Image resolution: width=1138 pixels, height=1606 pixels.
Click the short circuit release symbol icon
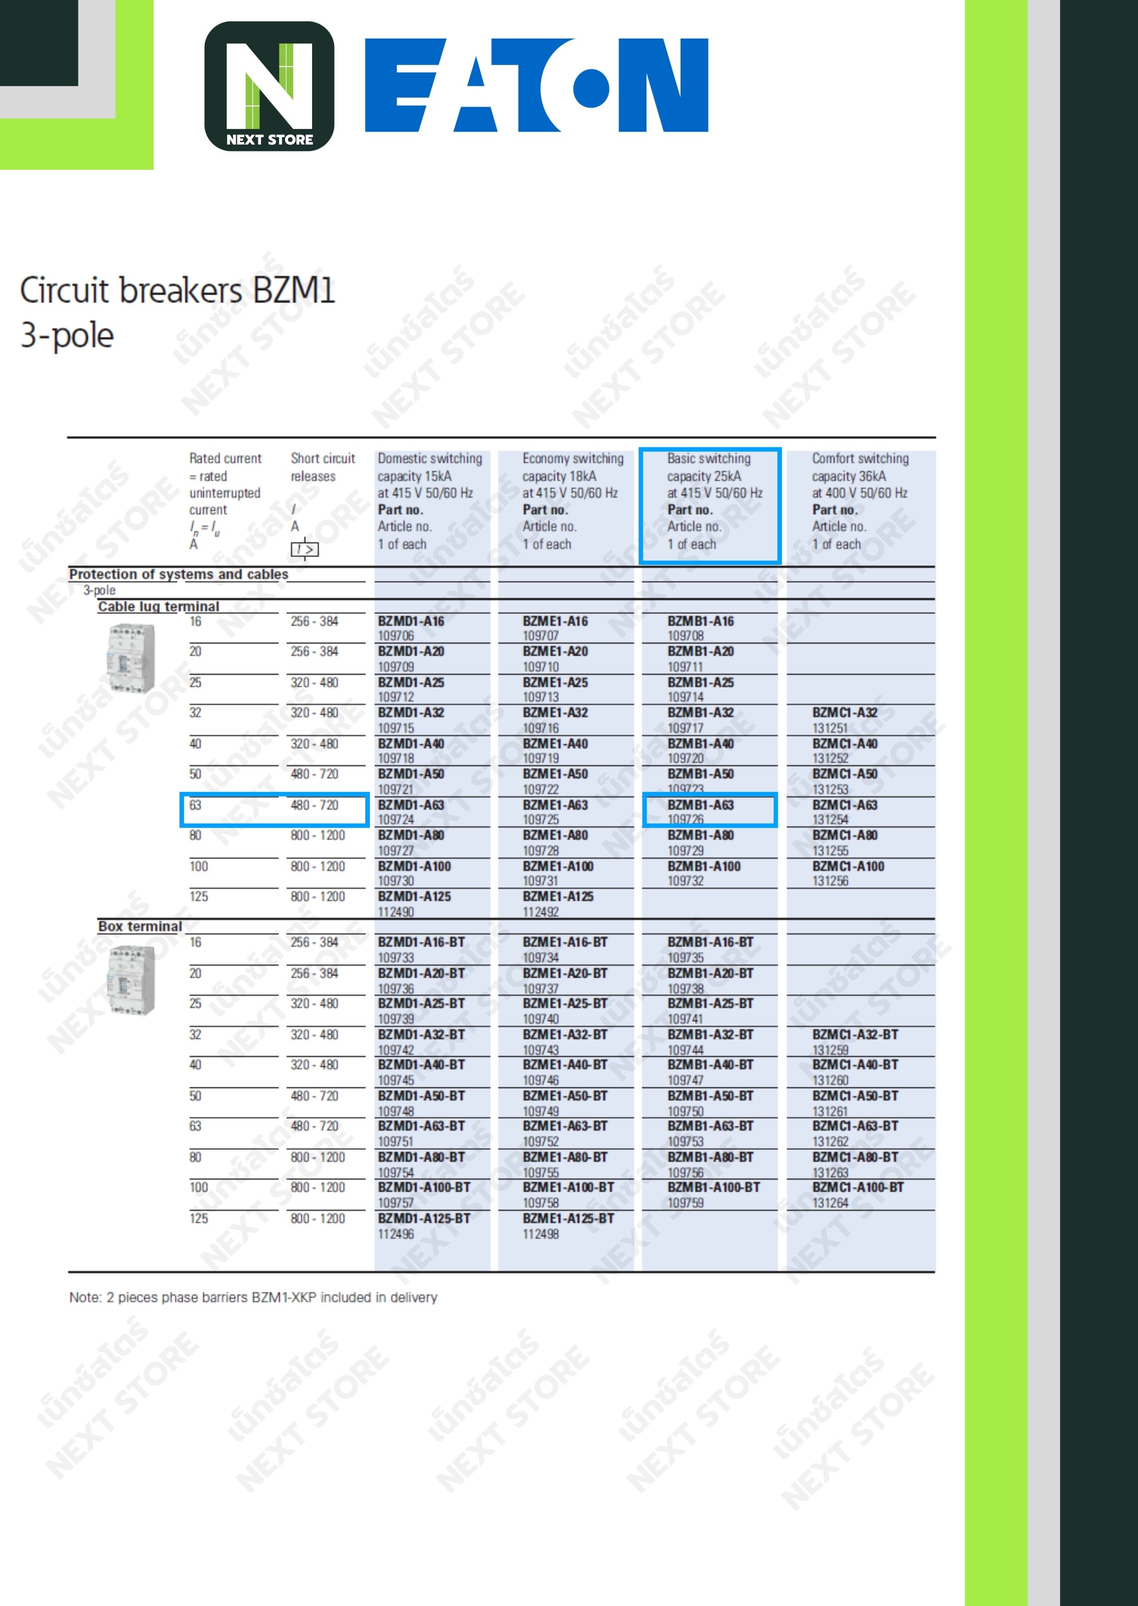[x=304, y=549]
